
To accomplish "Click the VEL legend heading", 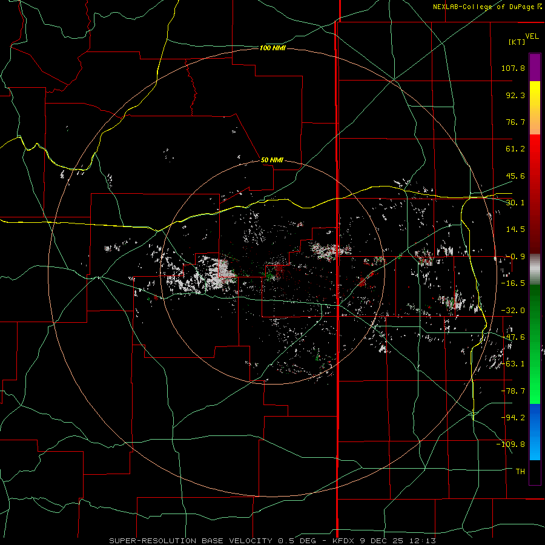I will 532,36.
